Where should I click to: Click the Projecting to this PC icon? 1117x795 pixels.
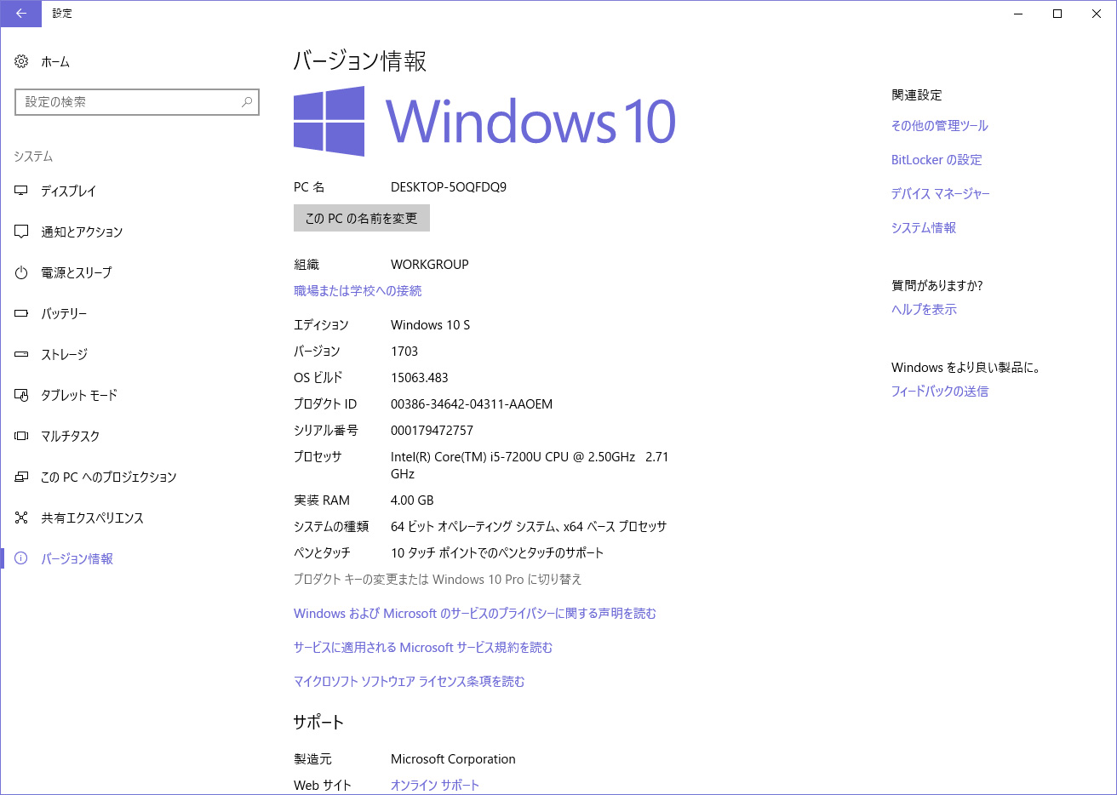click(x=21, y=477)
